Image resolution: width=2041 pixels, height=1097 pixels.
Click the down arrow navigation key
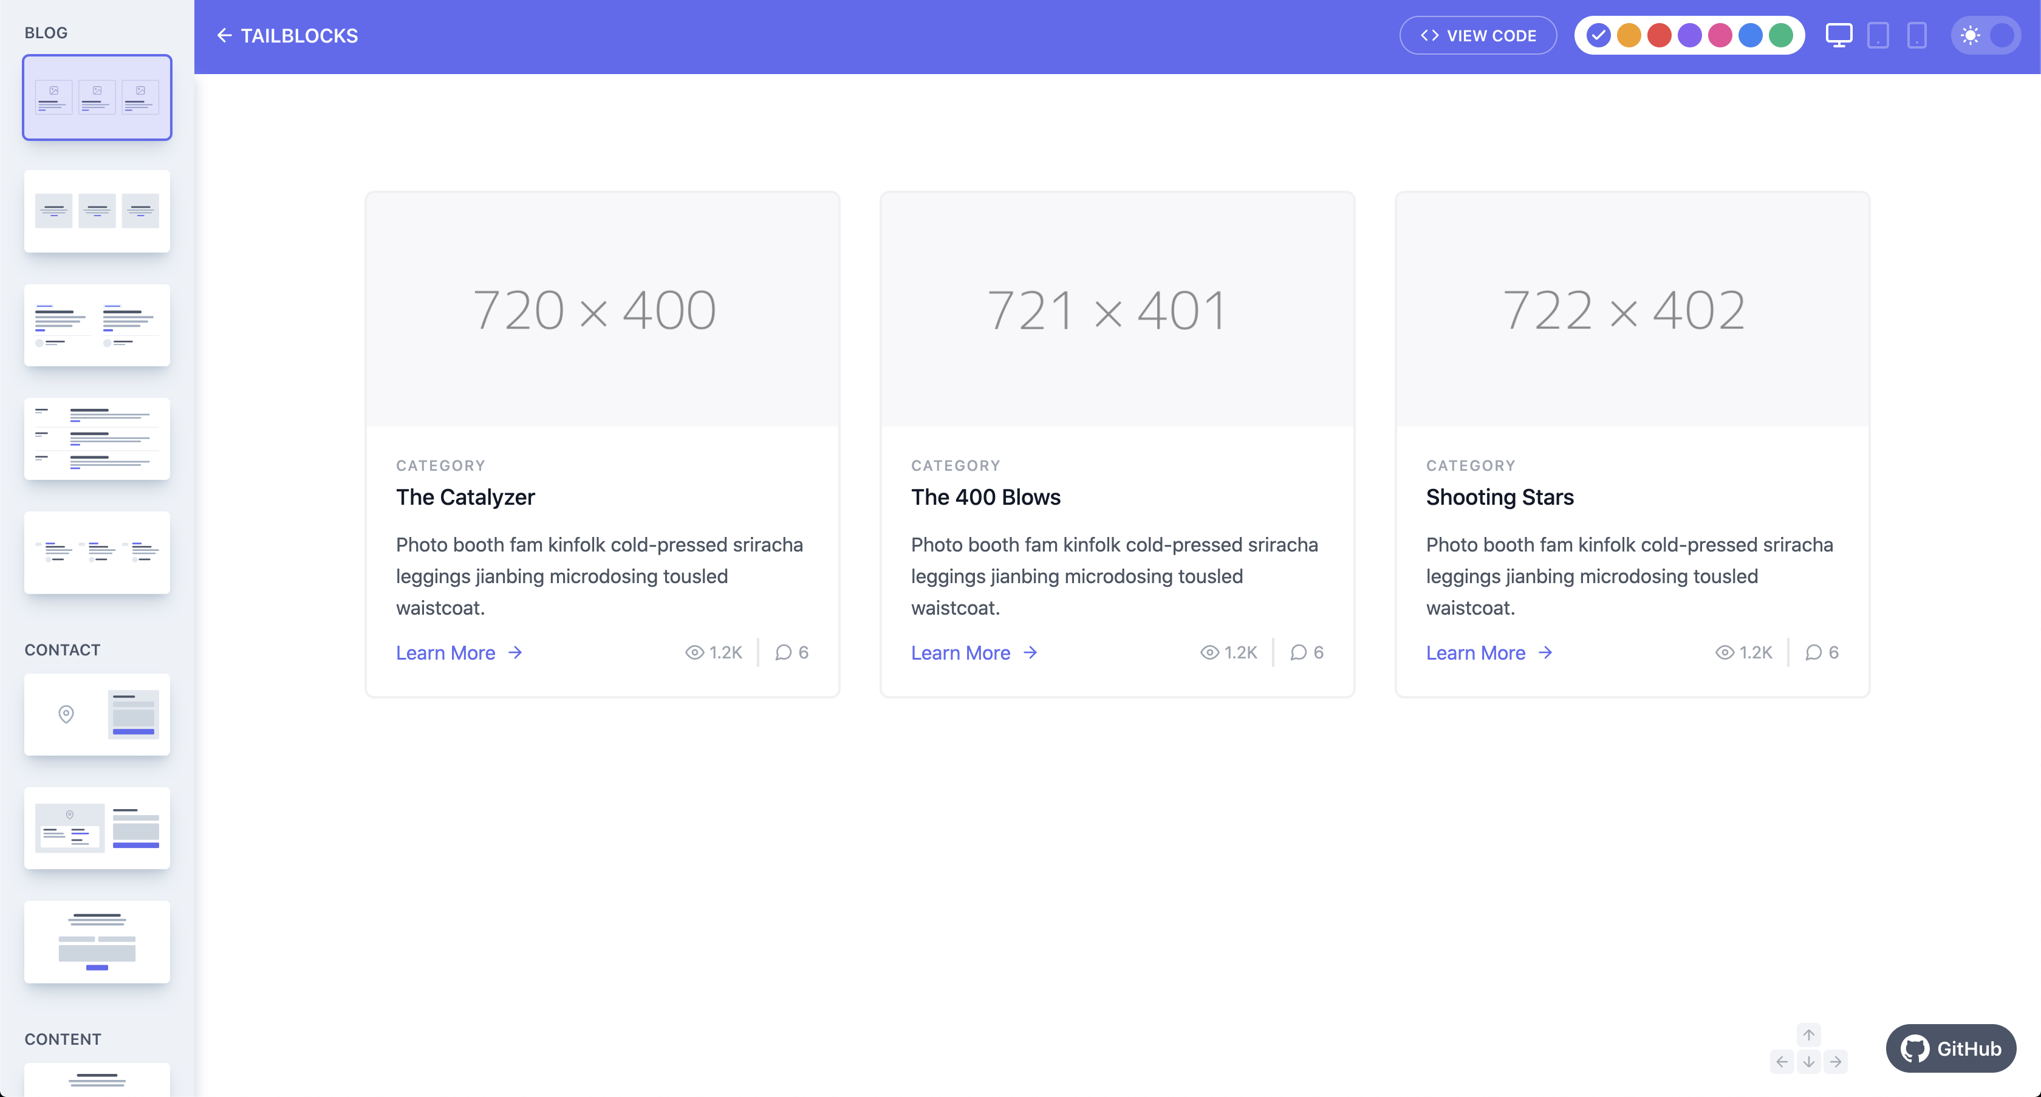1808,1062
